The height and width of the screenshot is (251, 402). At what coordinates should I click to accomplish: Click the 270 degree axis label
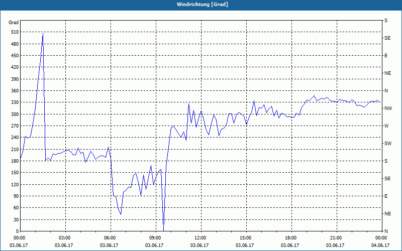(15, 126)
